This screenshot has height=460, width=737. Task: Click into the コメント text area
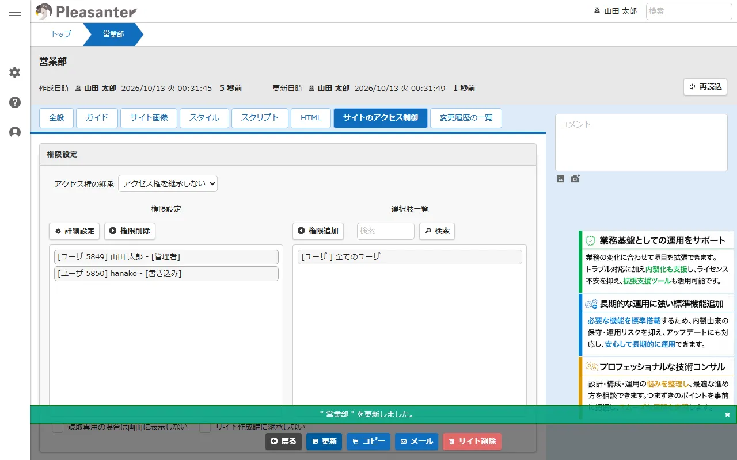tap(641, 143)
